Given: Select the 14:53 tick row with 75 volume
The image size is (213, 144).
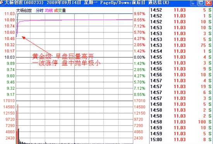Looking at the screenshot, I should (181, 45).
